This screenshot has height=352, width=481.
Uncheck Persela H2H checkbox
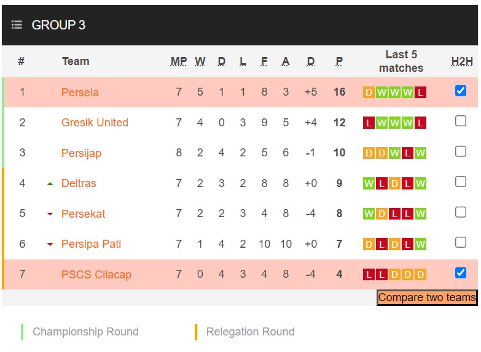click(x=461, y=91)
